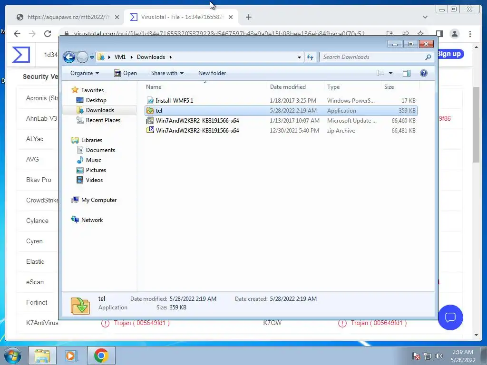Click Open in the Explorer toolbar
Screen dimensions: 487x365
(126, 73)
